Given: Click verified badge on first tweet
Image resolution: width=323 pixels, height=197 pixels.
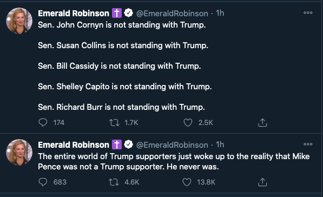Looking at the screenshot, I should click(129, 13).
